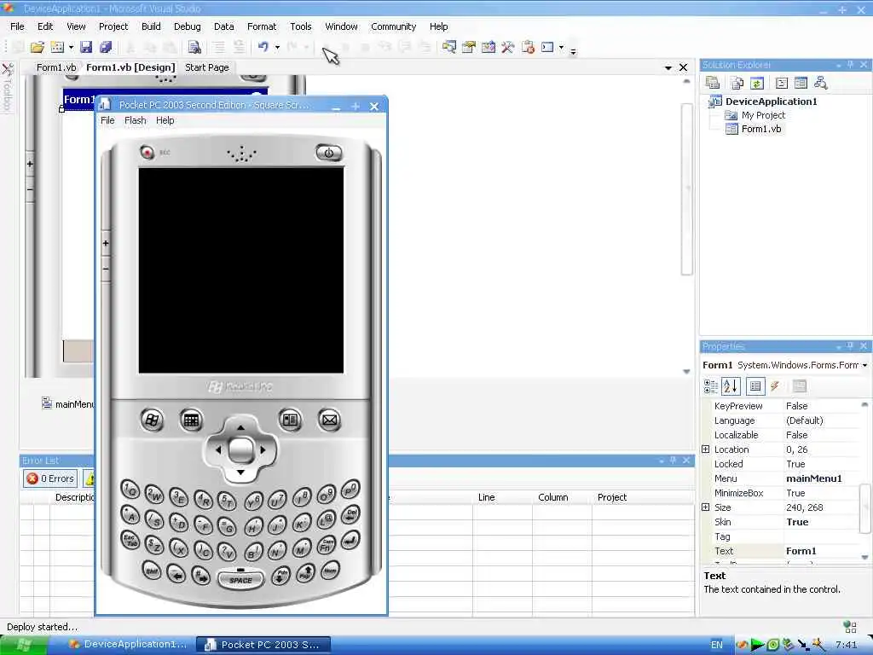Switch Properties to Alphabetical view
The width and height of the screenshot is (873, 655).
[x=731, y=386]
